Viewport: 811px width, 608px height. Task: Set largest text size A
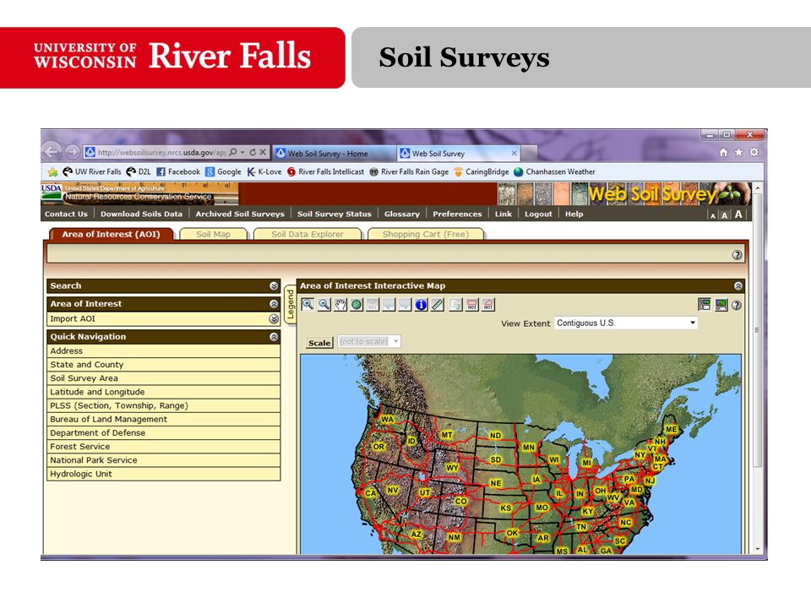click(x=738, y=214)
